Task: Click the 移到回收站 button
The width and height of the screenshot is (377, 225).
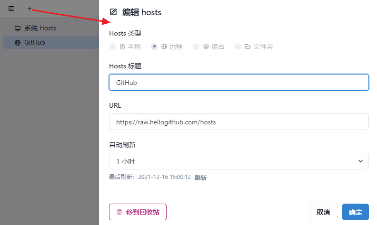Action: 138,212
